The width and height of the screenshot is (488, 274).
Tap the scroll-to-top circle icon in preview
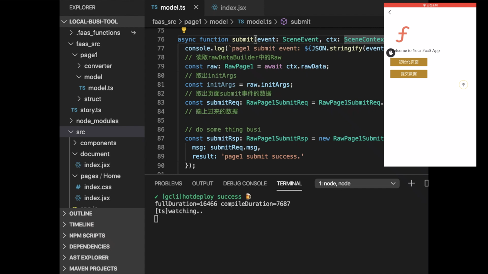coord(463,85)
